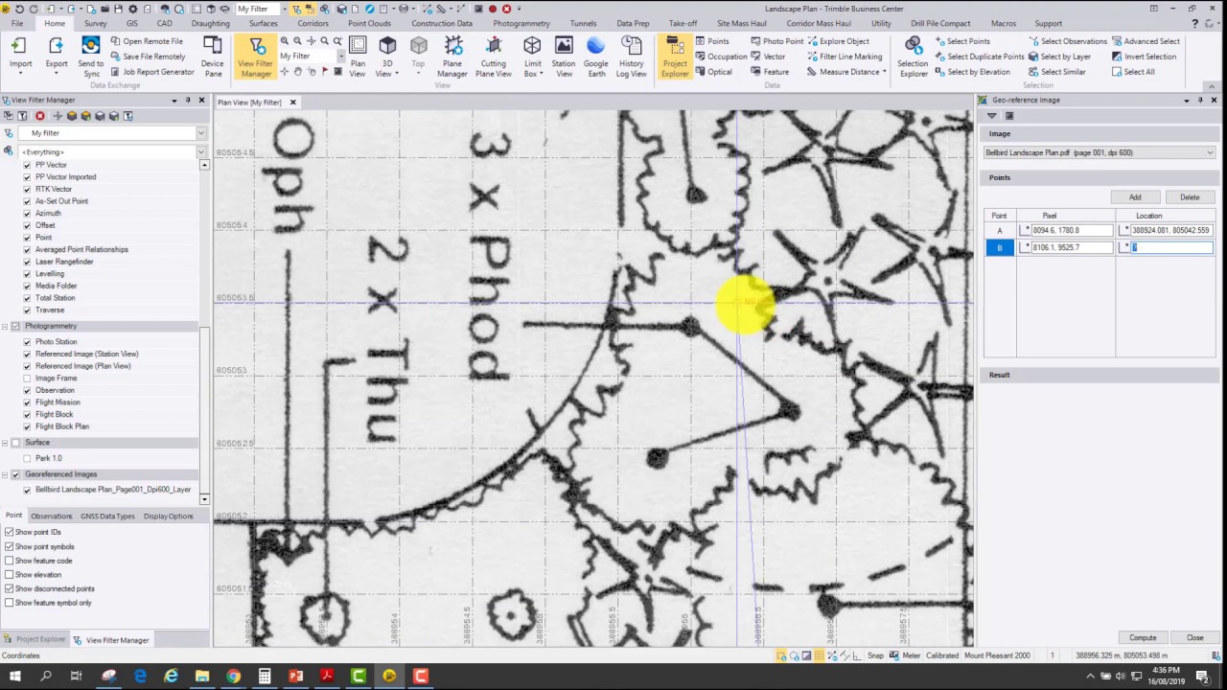
Task: Collapse the Photogrammetry tree group
Action: pos(5,327)
